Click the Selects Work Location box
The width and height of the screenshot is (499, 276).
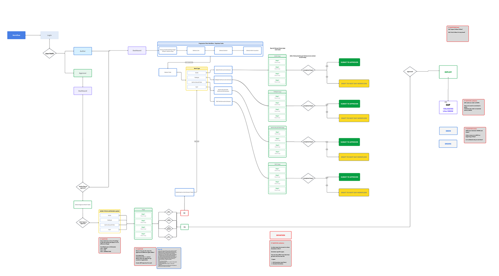point(252,51)
